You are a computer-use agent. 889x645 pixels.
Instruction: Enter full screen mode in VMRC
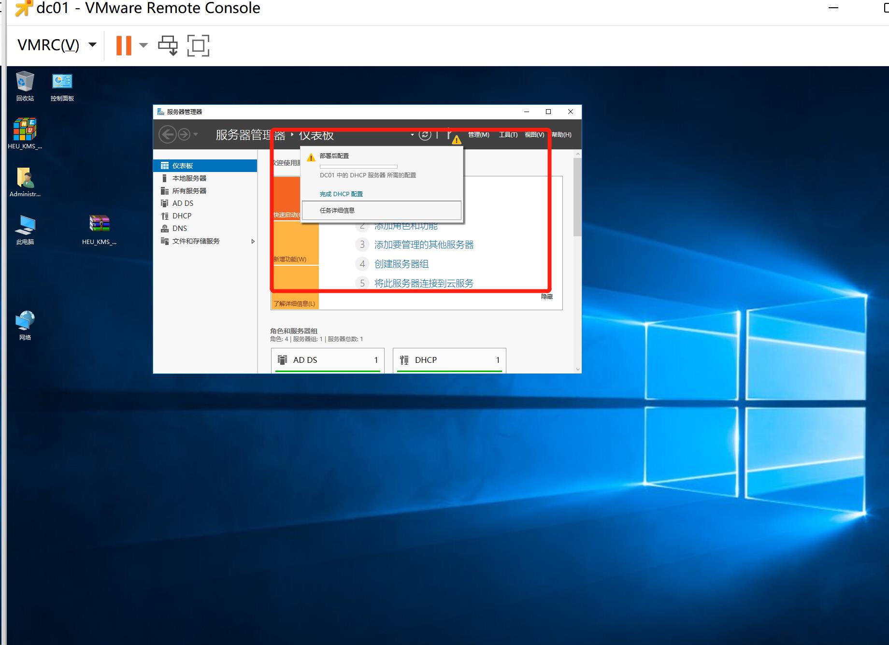point(198,45)
